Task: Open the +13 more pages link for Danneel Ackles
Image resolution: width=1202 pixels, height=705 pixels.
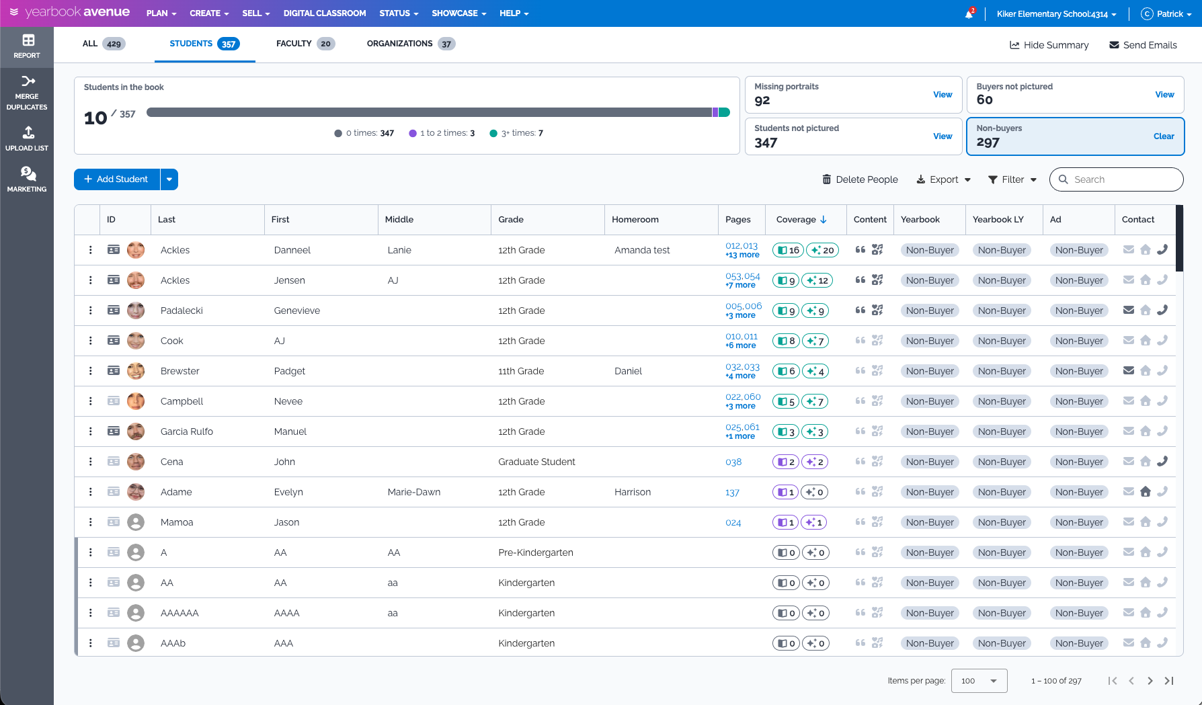Action: pyautogui.click(x=742, y=255)
